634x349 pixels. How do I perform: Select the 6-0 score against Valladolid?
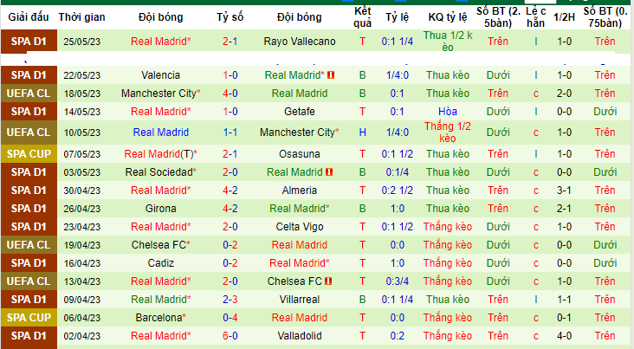coord(230,336)
